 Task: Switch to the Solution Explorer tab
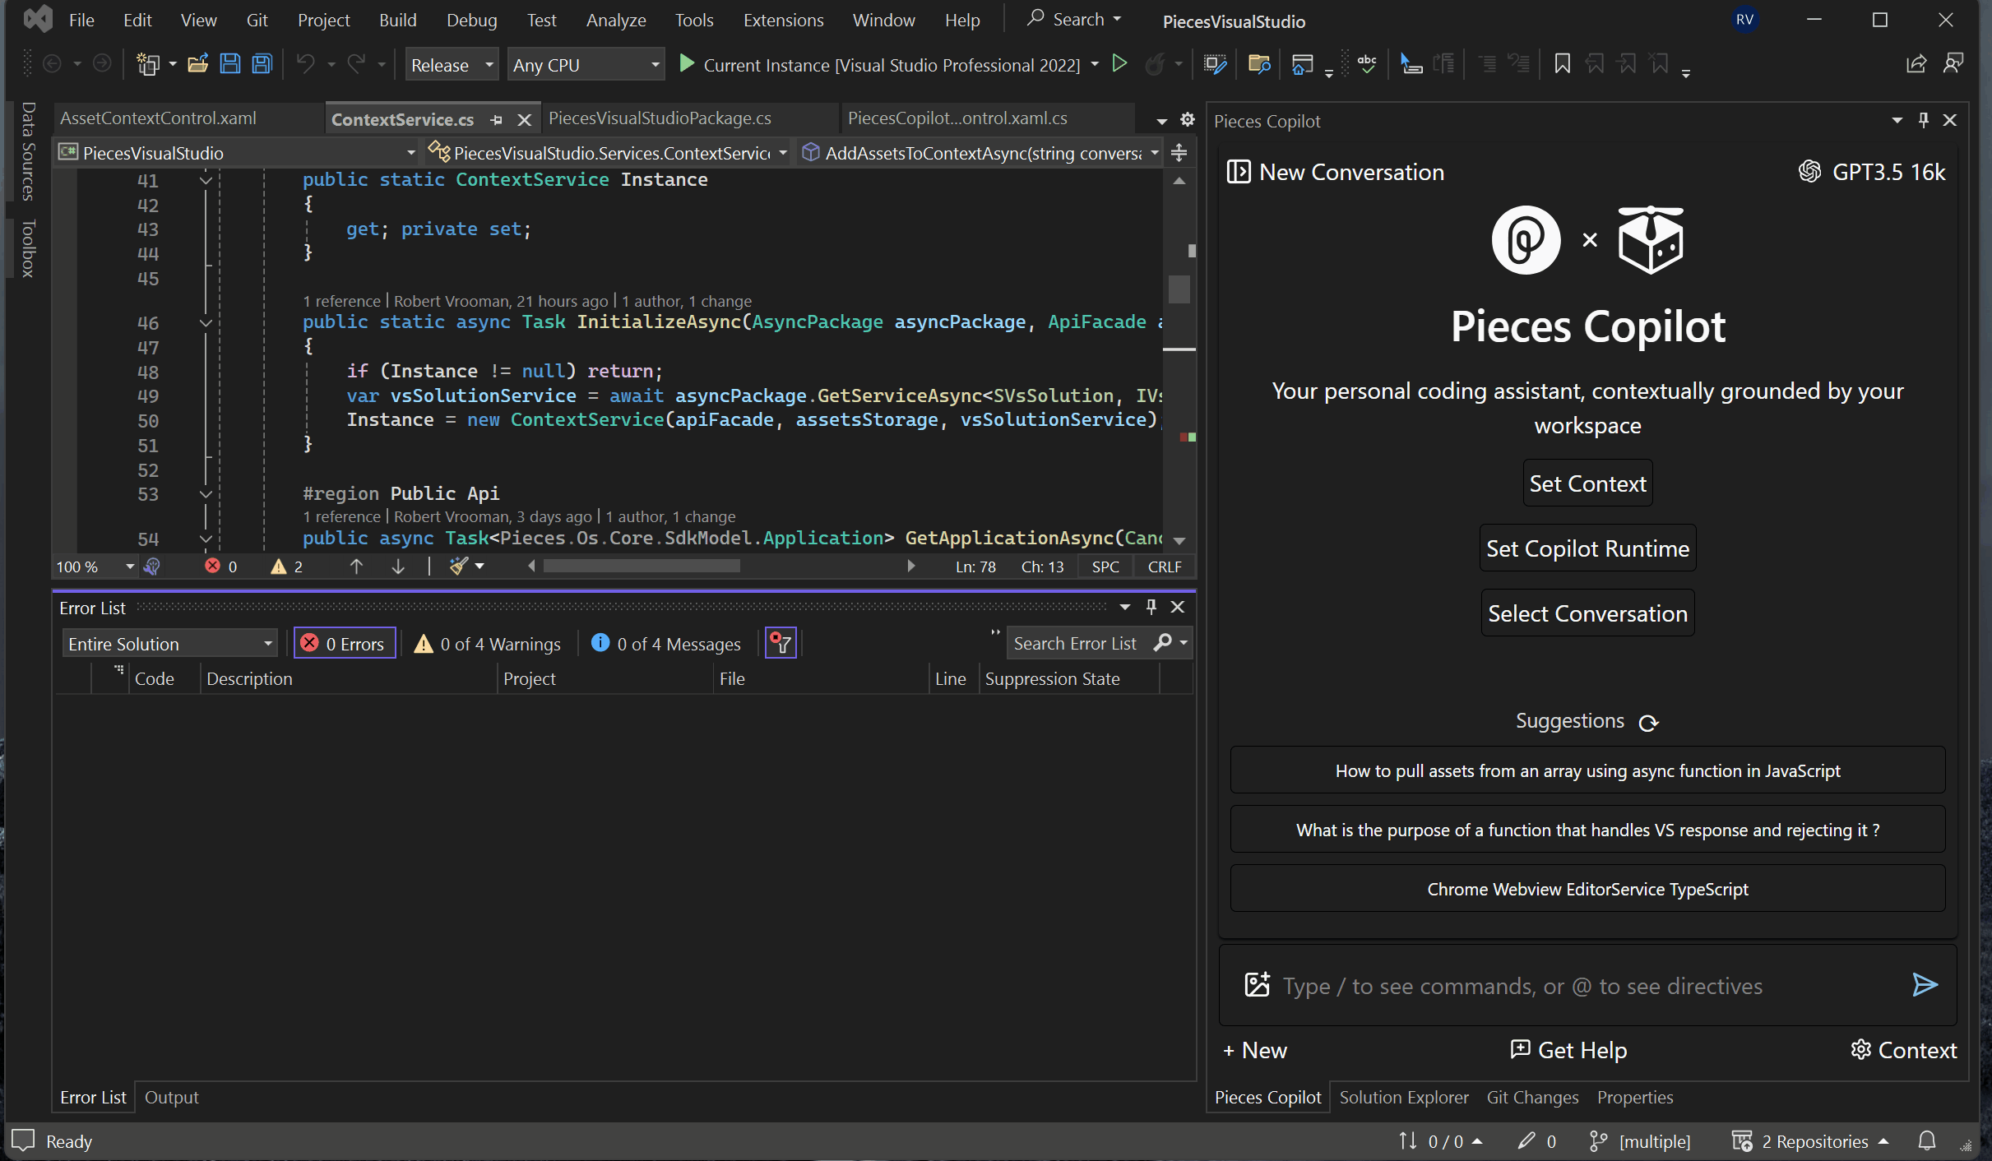(1403, 1097)
